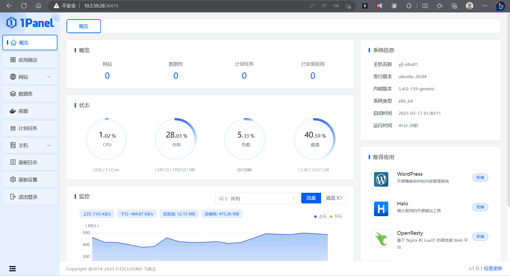Click the 网站 globe icon in sidebar

tap(13, 77)
